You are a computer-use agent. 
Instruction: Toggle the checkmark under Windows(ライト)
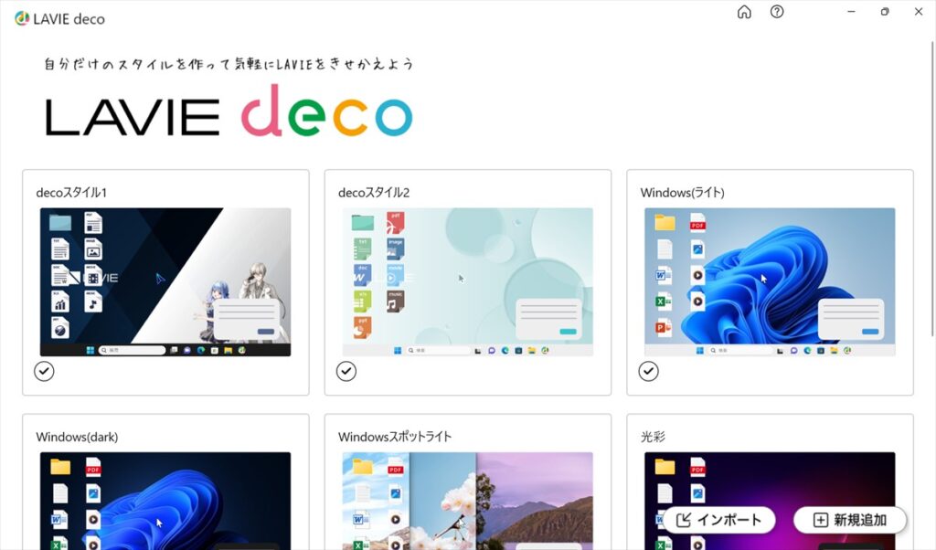(648, 371)
